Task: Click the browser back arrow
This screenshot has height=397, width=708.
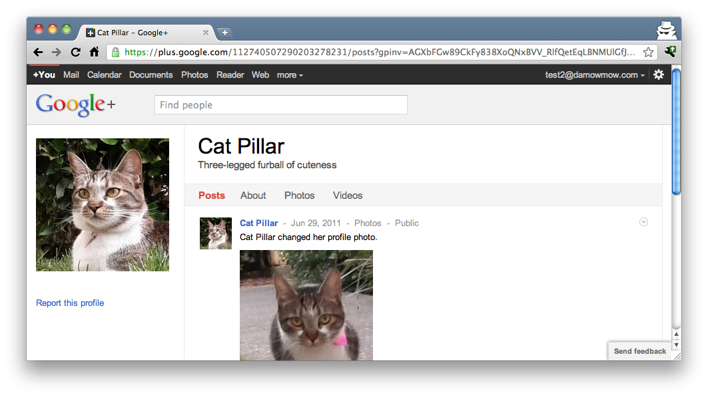Action: click(x=38, y=52)
